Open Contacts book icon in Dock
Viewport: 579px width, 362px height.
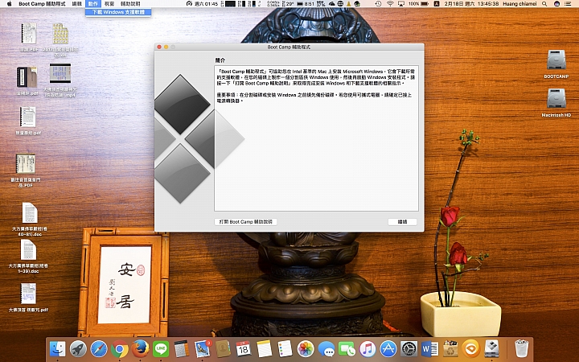[223, 348]
